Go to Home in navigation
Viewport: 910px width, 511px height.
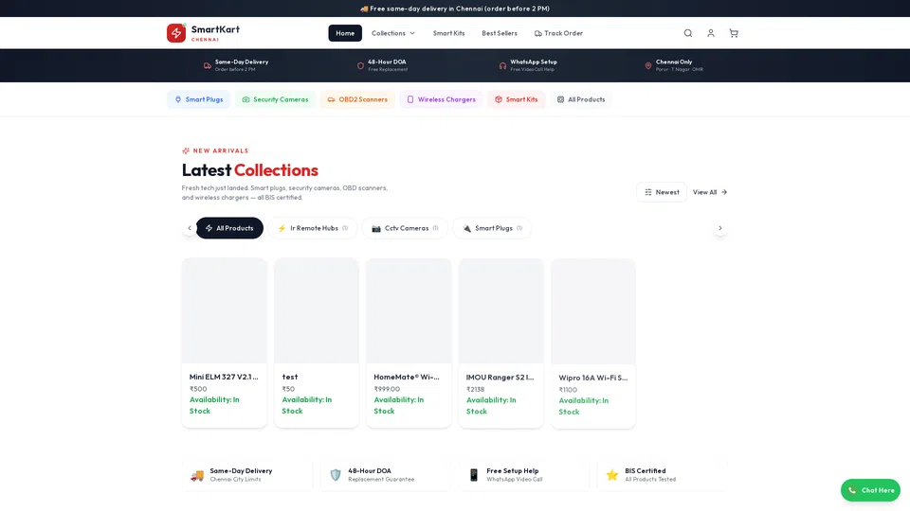[x=345, y=33]
